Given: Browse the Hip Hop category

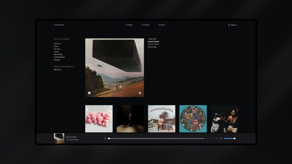Looking at the screenshot, I should 57,49.
